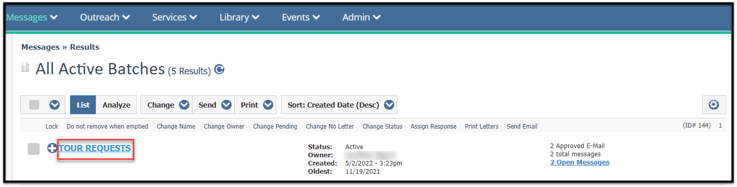This screenshot has height=187, width=737.
Task: Open the Outreach menu
Action: click(x=105, y=17)
